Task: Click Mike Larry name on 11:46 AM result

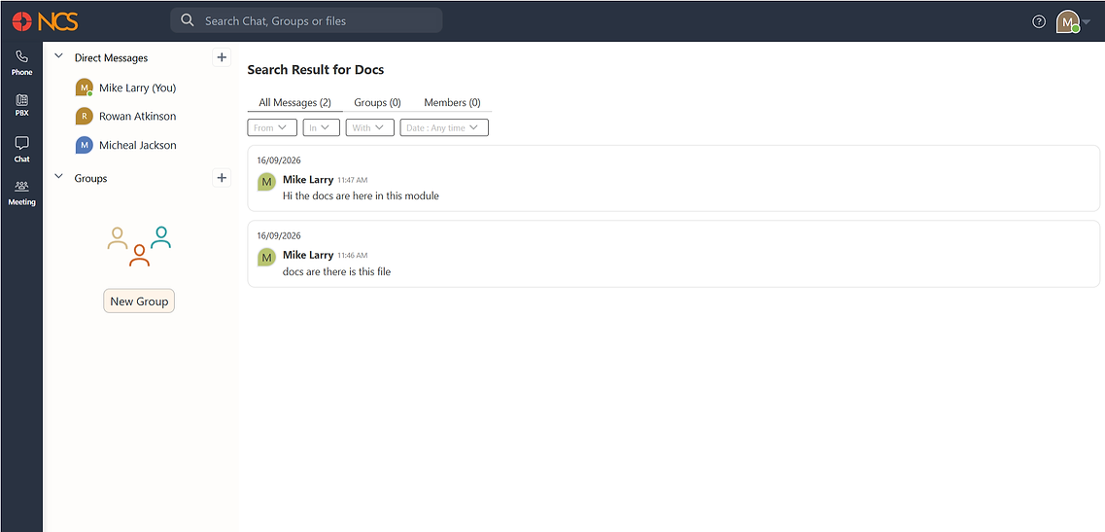Action: [308, 255]
